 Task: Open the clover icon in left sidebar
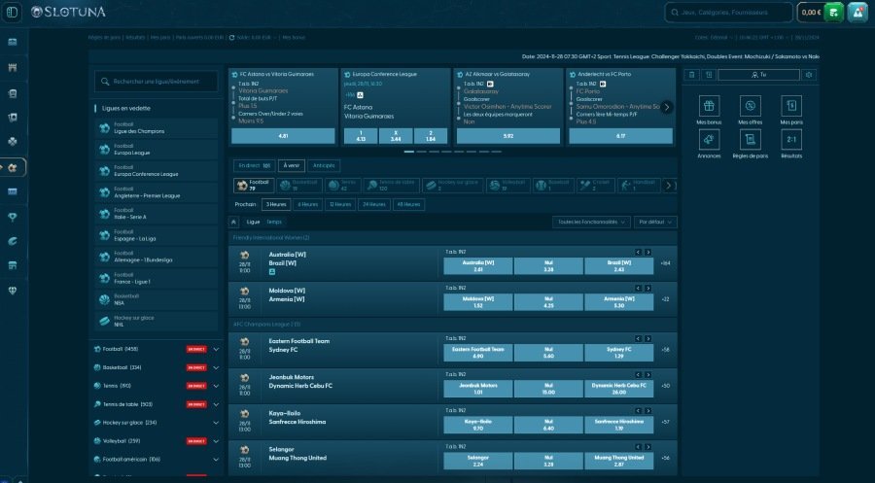point(13,142)
